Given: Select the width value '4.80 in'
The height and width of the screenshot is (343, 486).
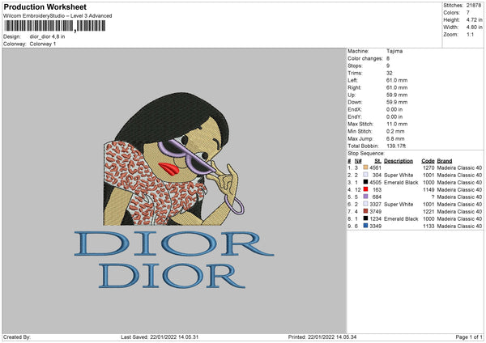Looking at the screenshot, I should [474, 28].
